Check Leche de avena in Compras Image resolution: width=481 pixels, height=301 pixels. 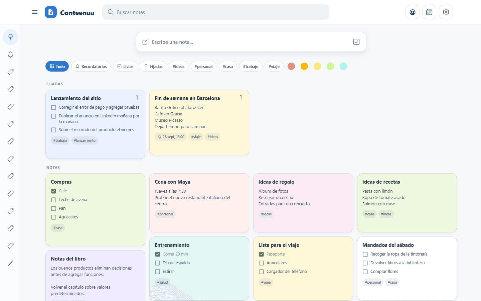pos(53,200)
